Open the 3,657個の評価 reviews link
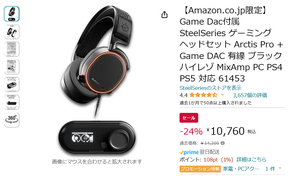 click(250, 95)
